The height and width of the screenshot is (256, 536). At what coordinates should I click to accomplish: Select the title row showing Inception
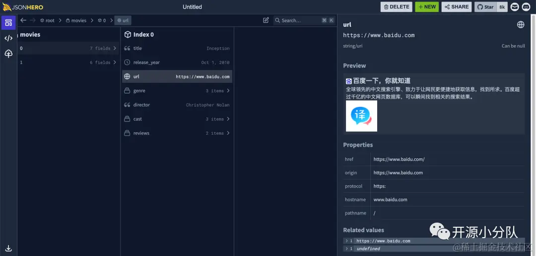(177, 49)
